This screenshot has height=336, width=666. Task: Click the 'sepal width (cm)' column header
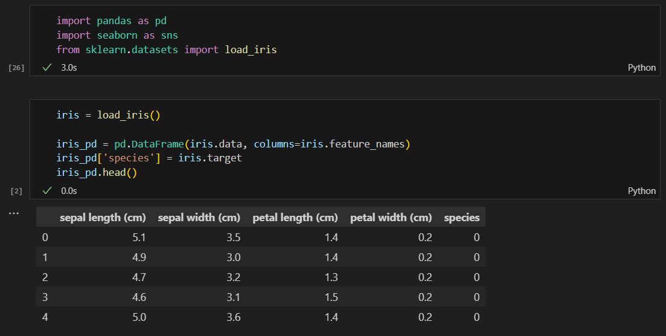pos(199,218)
